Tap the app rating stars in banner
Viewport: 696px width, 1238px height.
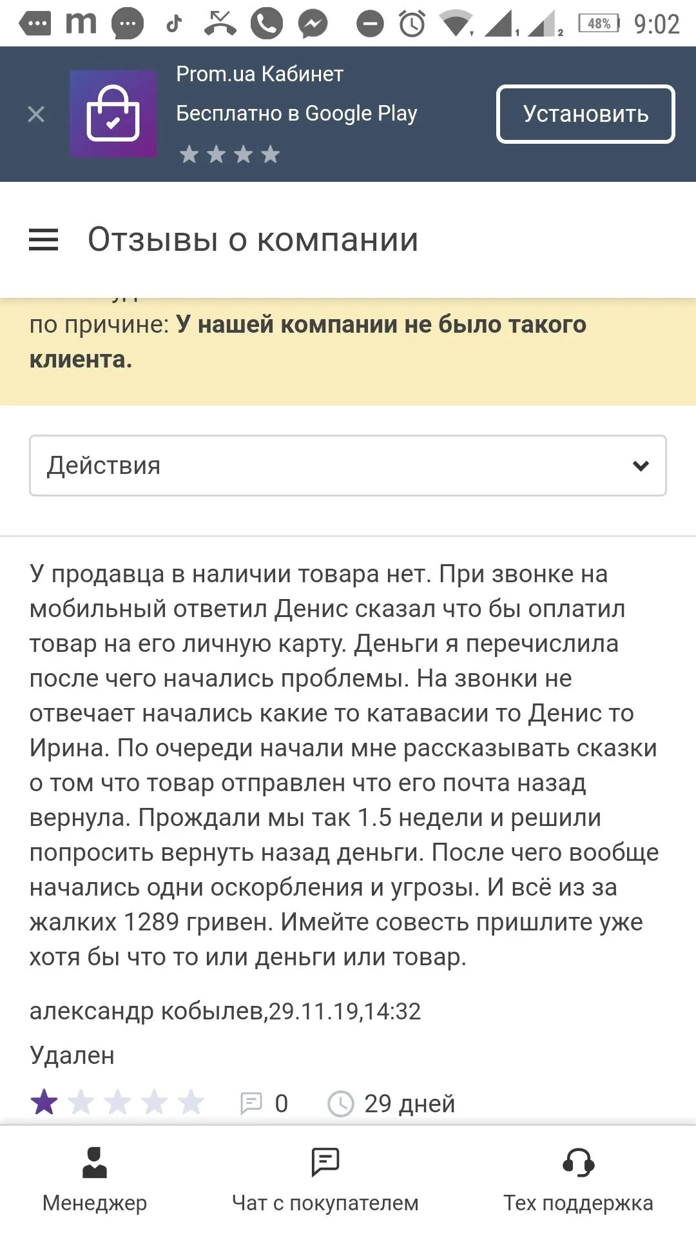coord(229,155)
